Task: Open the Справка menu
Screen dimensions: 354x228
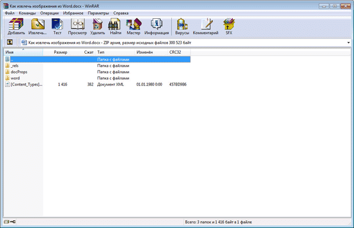Action: [121, 13]
